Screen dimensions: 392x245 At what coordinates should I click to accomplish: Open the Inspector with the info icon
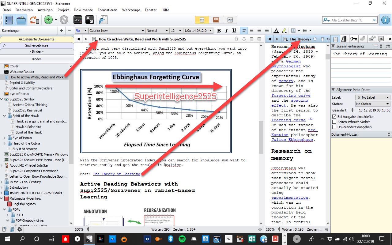(385, 20)
